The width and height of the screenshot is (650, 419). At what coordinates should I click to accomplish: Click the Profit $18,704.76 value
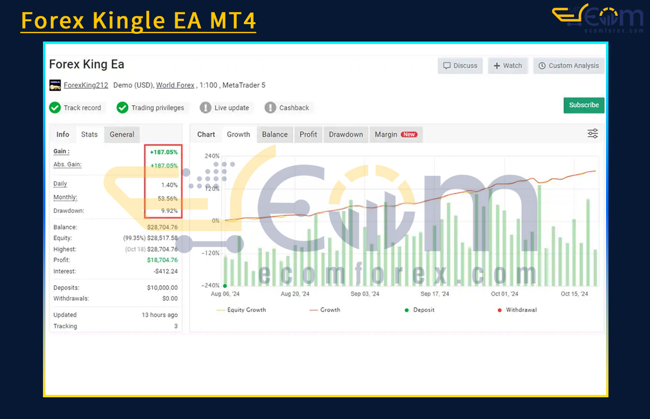(x=162, y=260)
